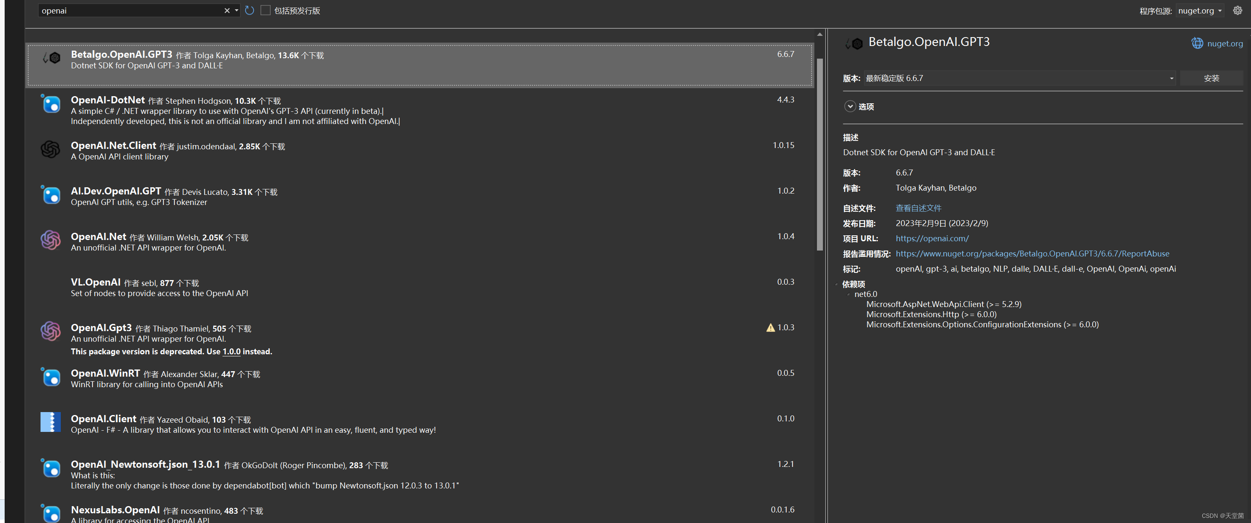Click the publish date 2023年2月9日 value
Viewport: 1251px width, 523px height.
click(942, 224)
